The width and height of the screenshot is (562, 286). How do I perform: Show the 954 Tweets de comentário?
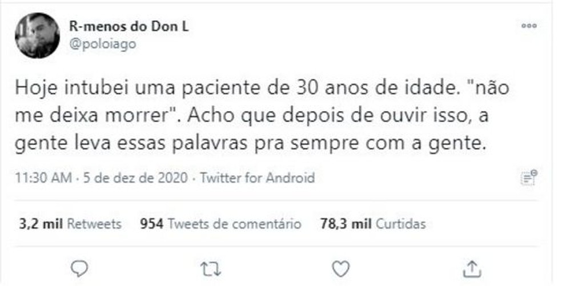coord(220,224)
